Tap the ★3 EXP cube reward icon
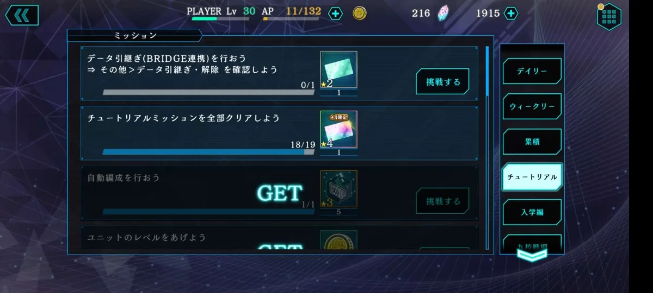 pyautogui.click(x=339, y=189)
